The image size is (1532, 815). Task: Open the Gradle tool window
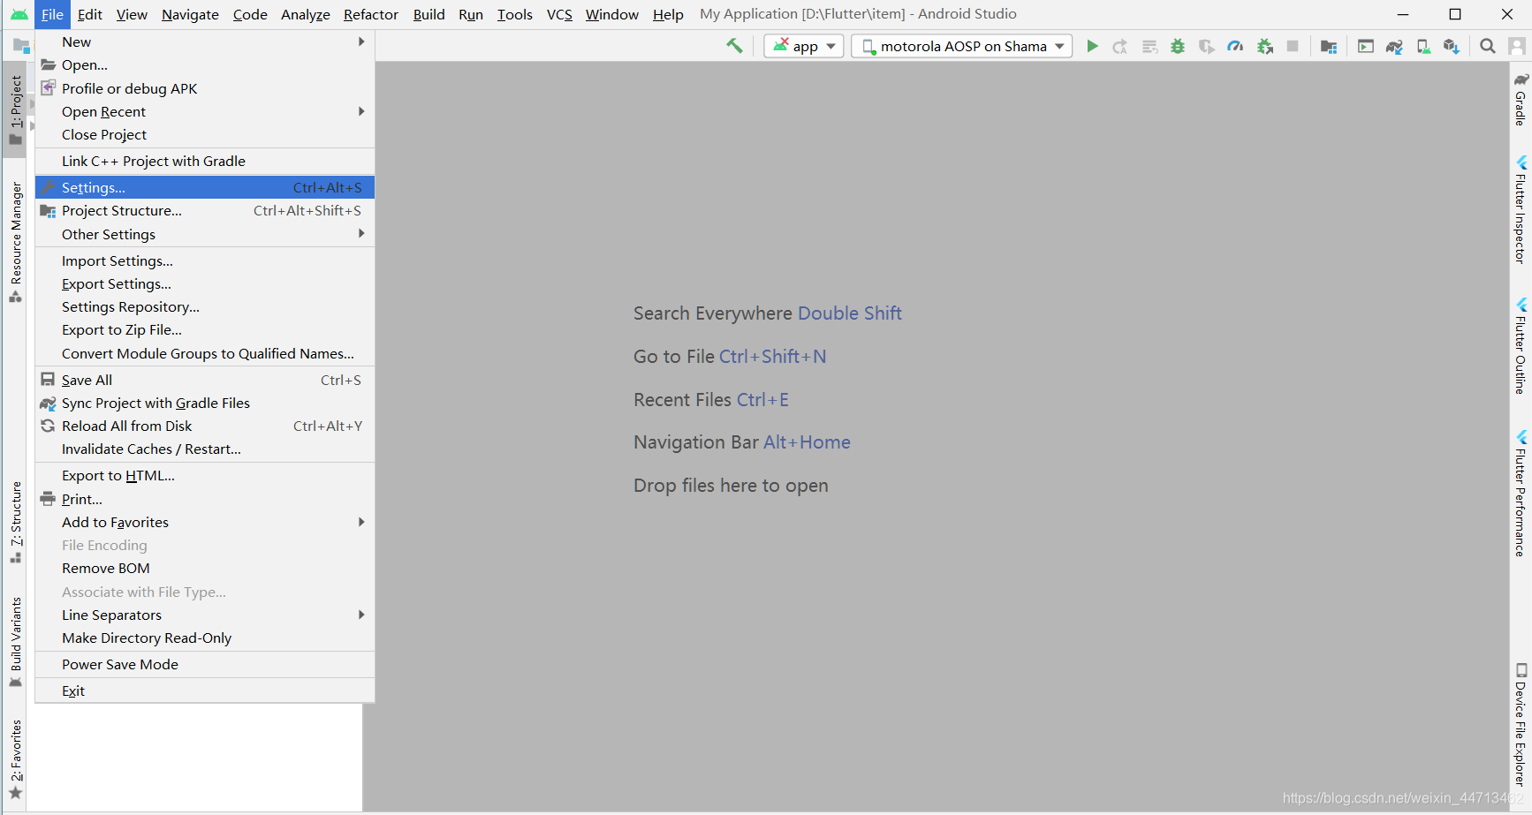pos(1521,99)
